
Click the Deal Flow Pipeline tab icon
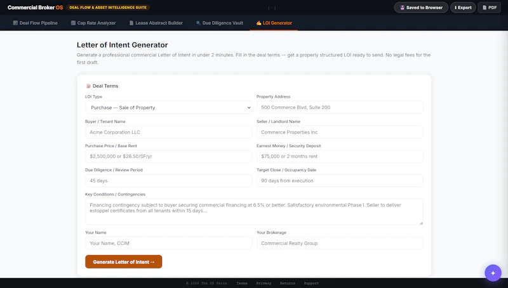coord(15,23)
